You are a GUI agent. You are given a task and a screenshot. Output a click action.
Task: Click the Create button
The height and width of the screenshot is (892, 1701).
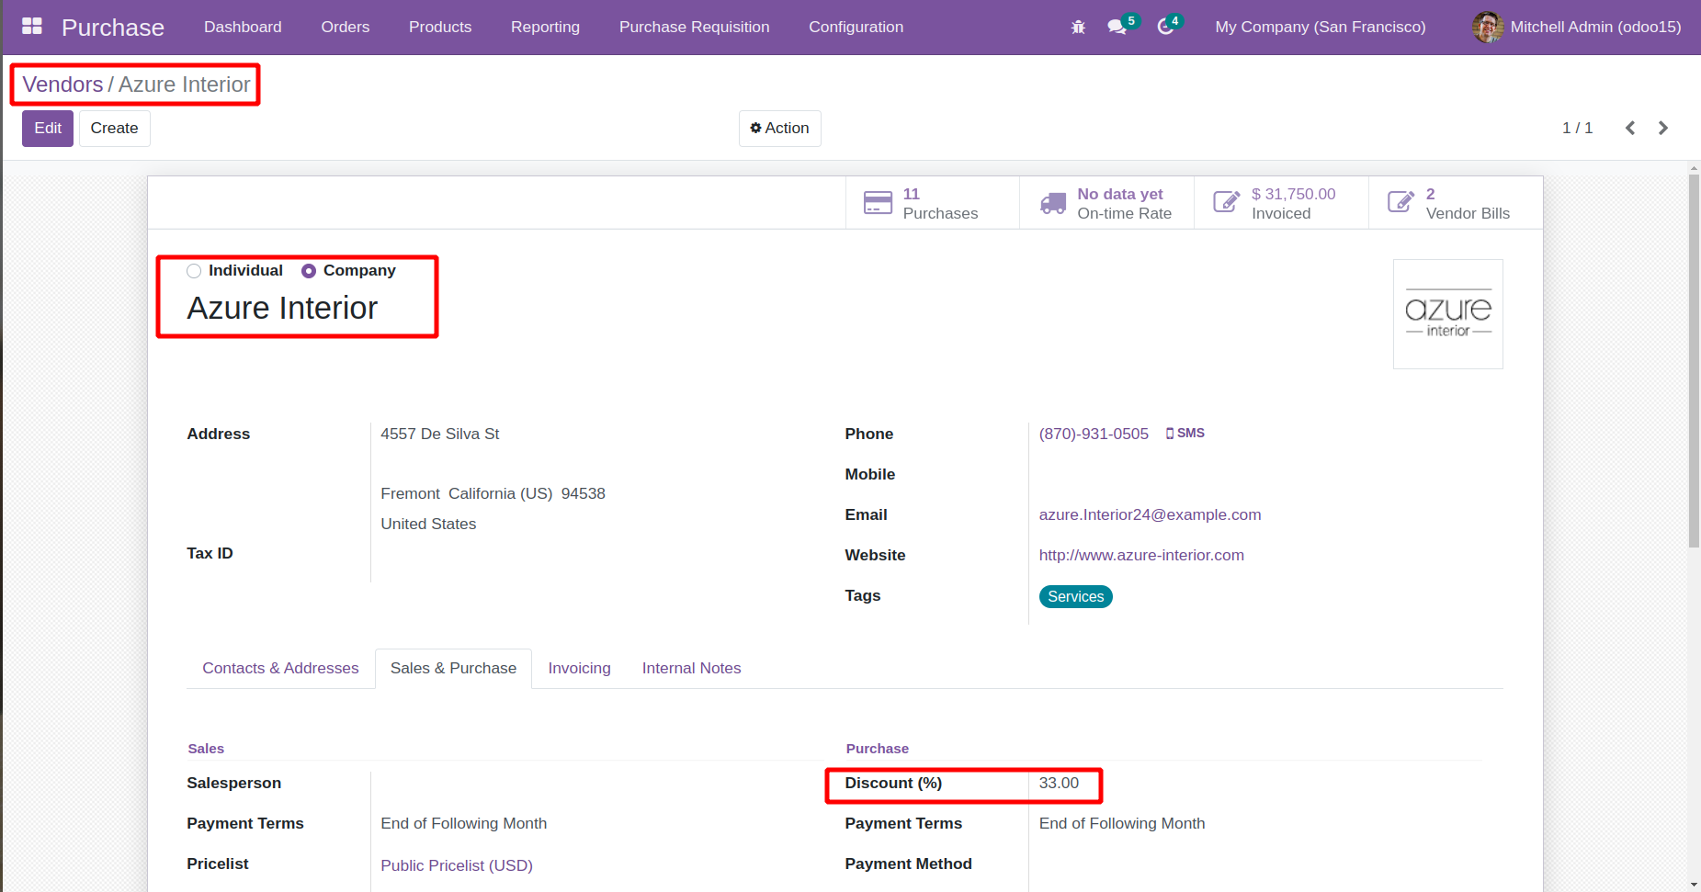click(x=115, y=129)
